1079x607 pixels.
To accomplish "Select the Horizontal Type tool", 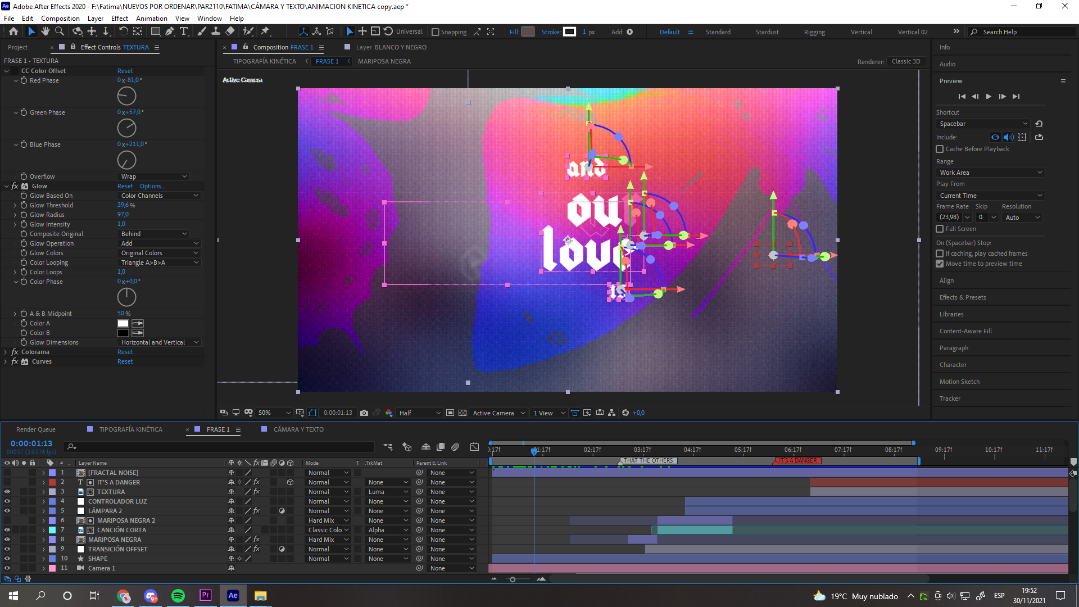I will (184, 31).
